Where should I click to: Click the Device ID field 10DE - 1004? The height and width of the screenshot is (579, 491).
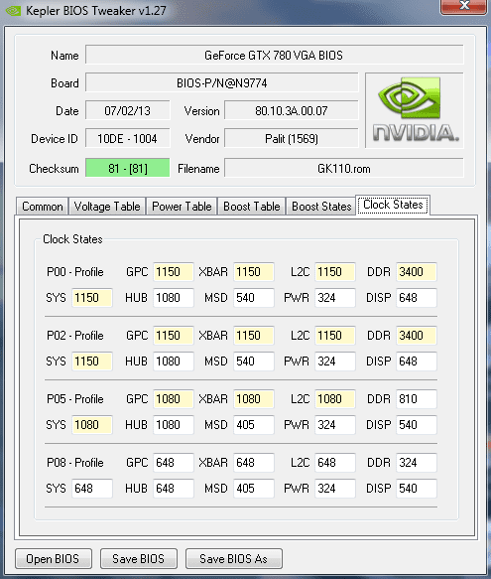[x=127, y=138]
